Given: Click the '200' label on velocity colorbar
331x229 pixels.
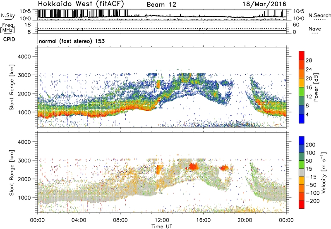Looking at the screenshot, I should (311, 145).
